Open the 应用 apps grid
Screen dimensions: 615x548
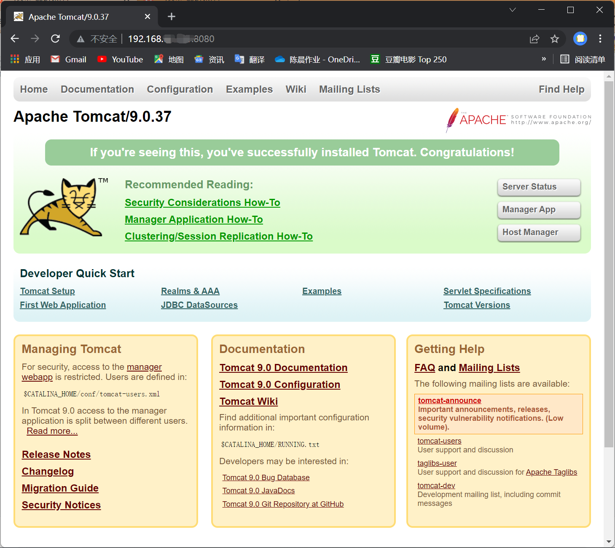click(x=26, y=59)
